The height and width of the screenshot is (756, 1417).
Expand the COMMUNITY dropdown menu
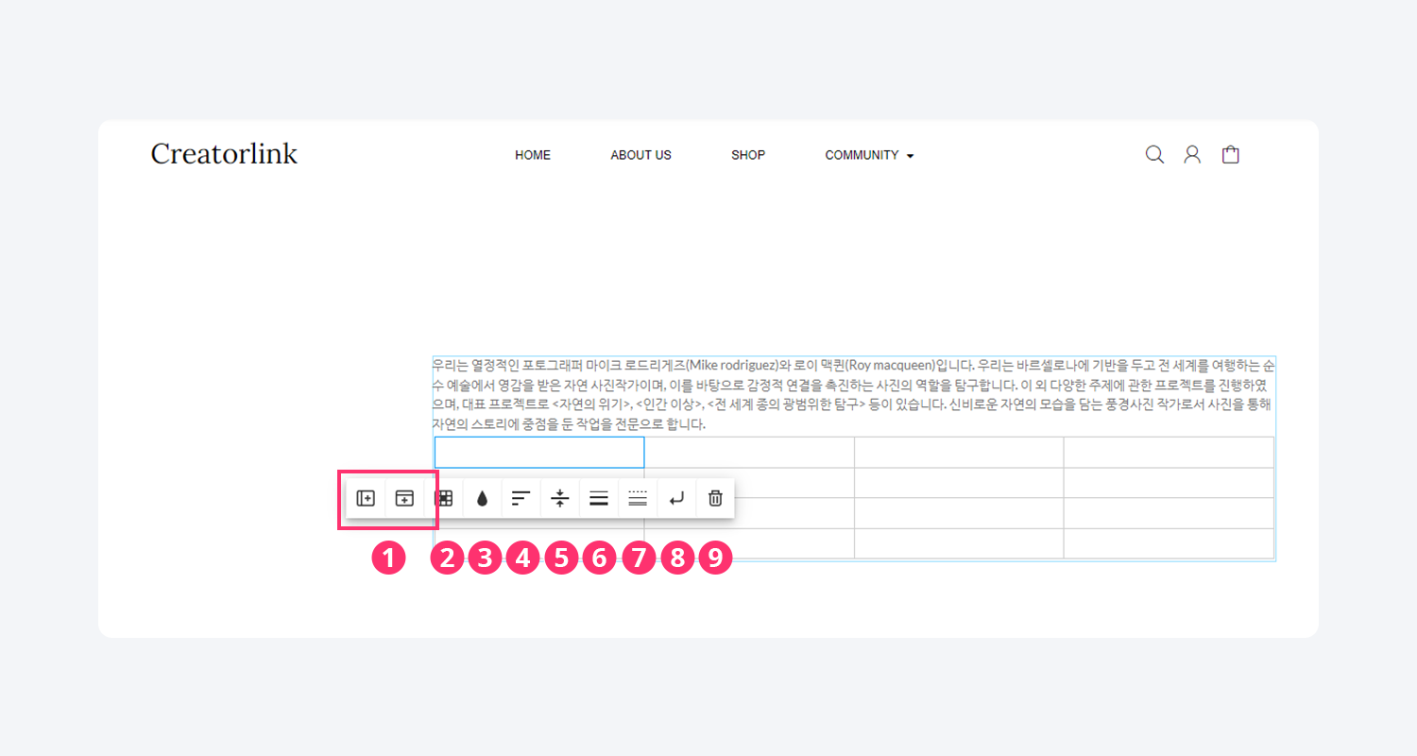pyautogui.click(x=868, y=155)
